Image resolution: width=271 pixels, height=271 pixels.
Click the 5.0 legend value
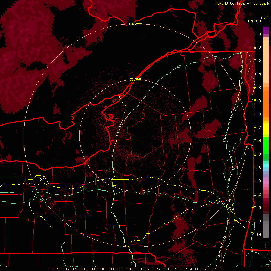coord(257,114)
